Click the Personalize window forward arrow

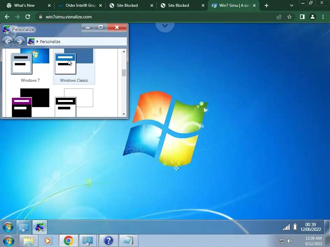pyautogui.click(x=20, y=41)
